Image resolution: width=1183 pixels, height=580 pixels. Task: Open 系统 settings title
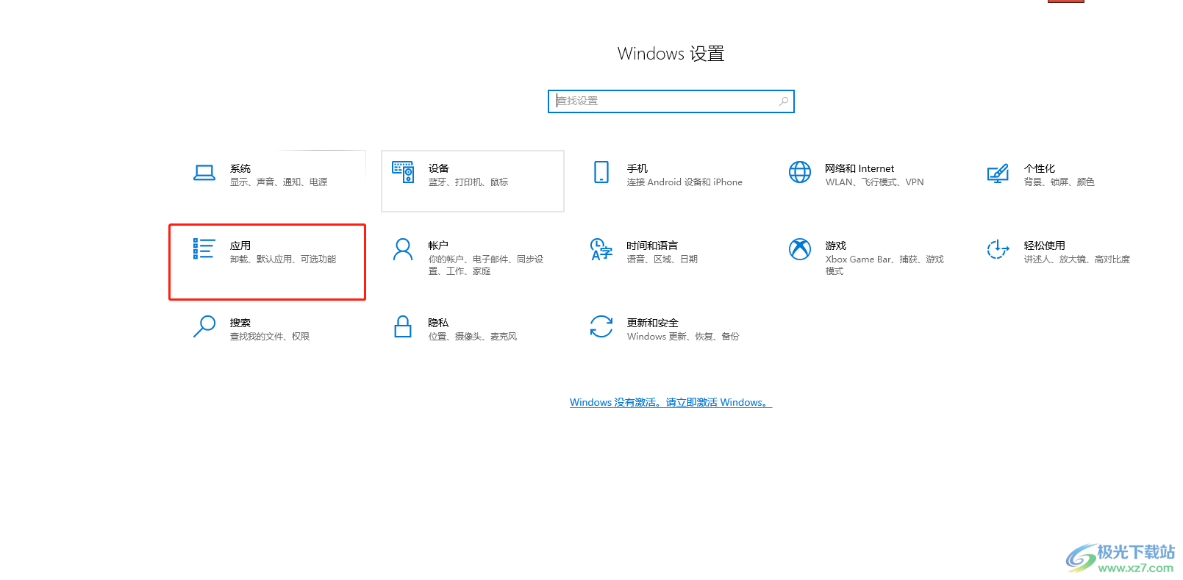pos(240,168)
